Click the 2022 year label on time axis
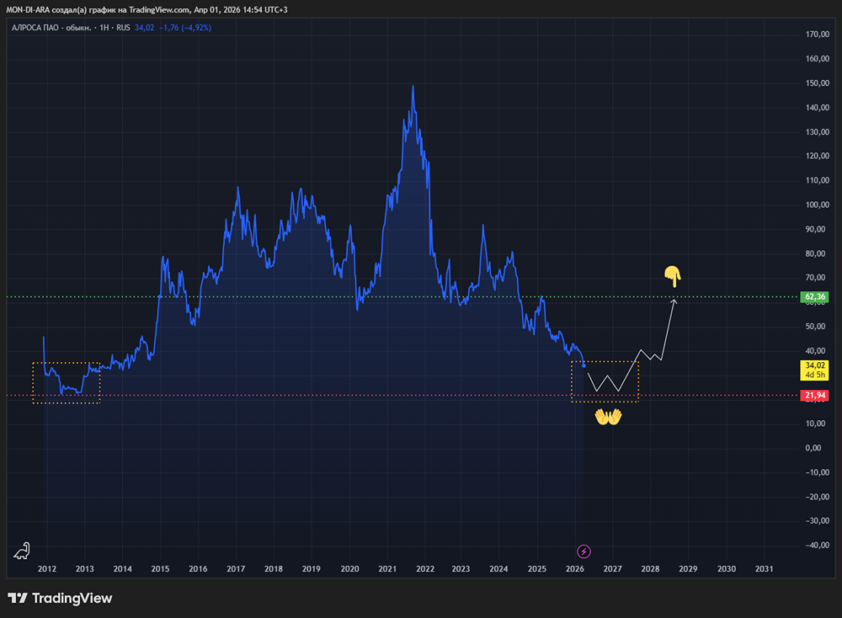This screenshot has width=842, height=618. (x=424, y=569)
